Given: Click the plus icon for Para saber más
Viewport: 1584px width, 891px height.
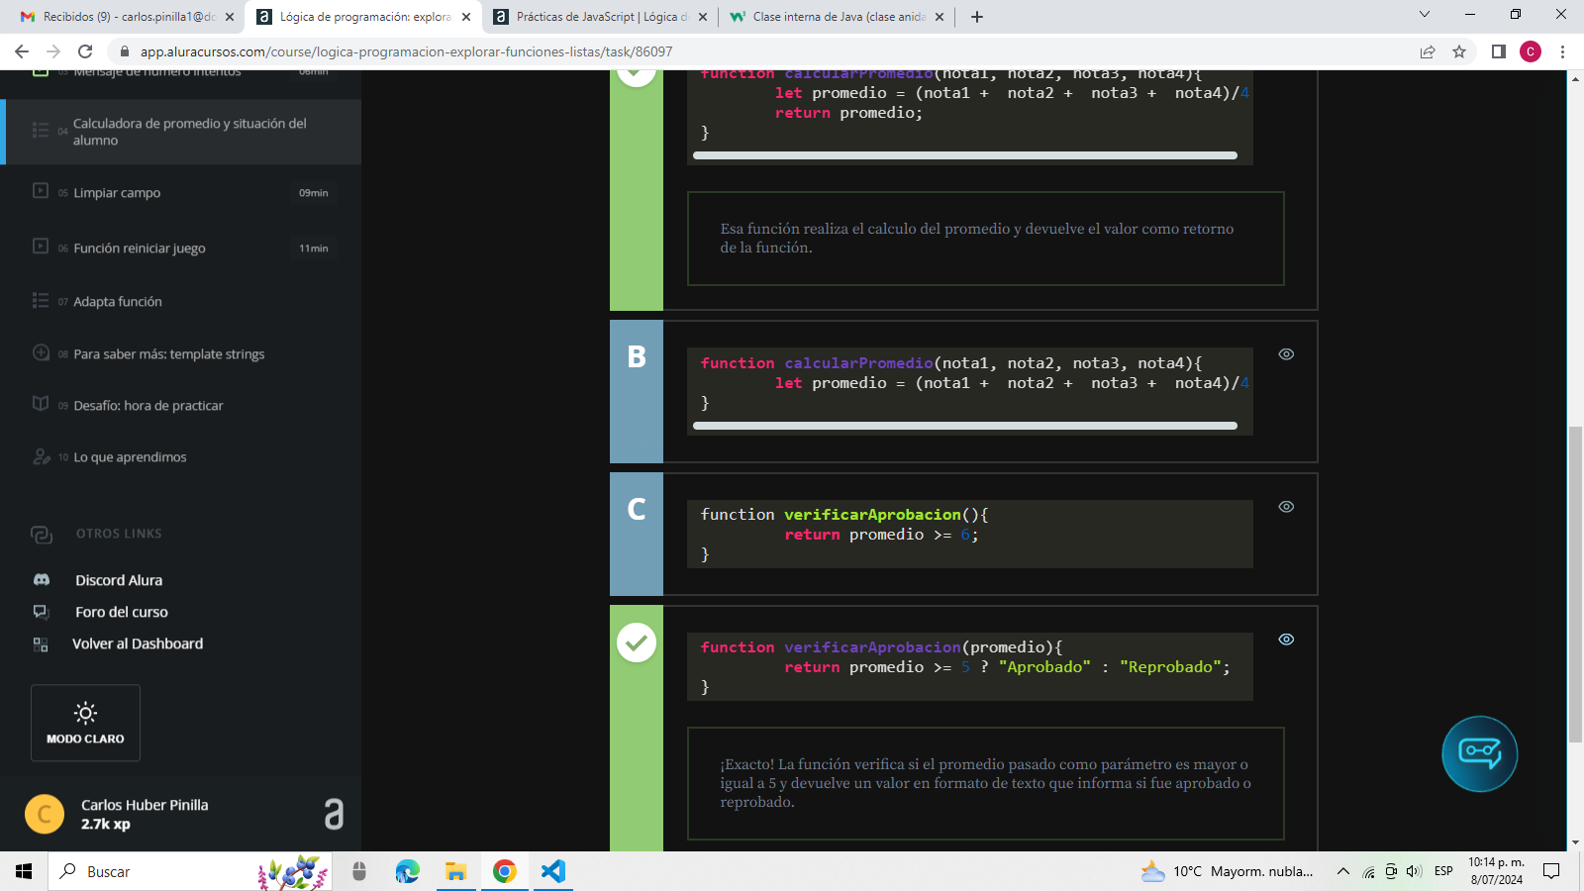Looking at the screenshot, I should click(x=41, y=352).
